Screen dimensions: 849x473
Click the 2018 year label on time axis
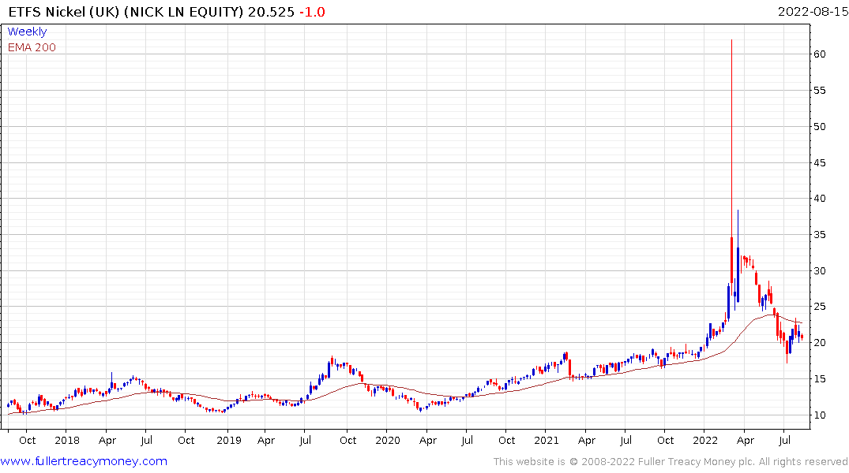click(x=67, y=440)
